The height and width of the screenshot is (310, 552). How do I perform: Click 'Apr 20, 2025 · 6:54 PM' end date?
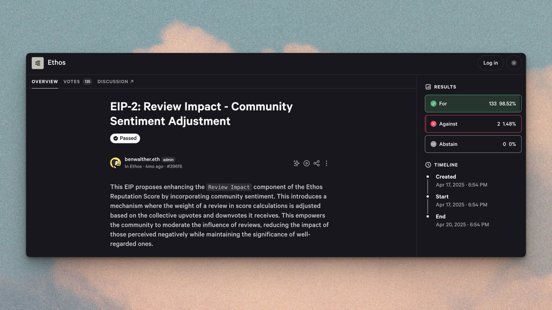click(x=462, y=224)
